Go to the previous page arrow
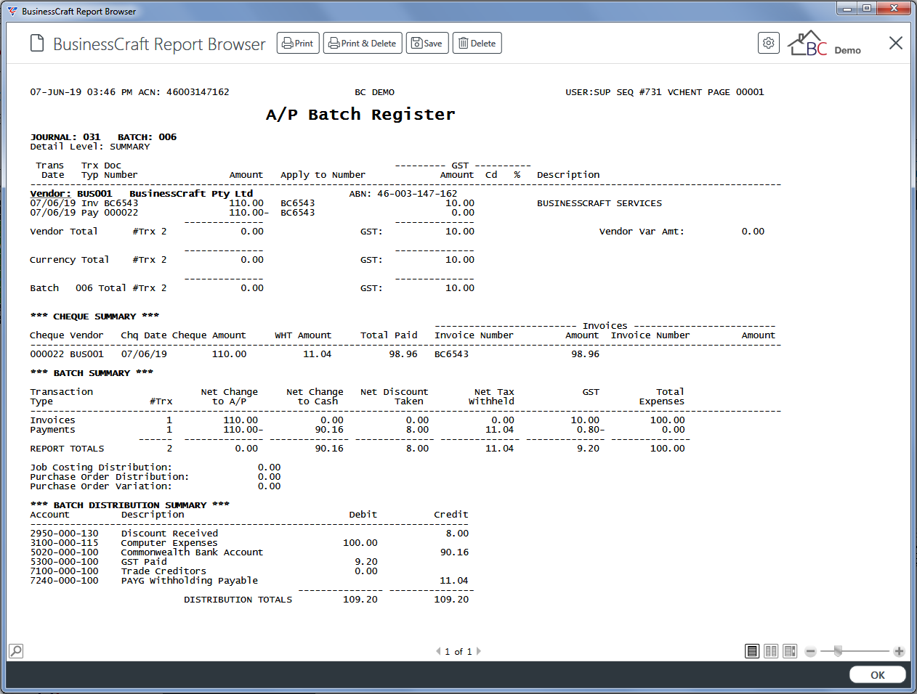 point(438,651)
